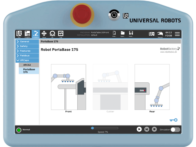The height and width of the screenshot is (147, 196).
Task: Expand the Safety section
Action: point(27,46)
